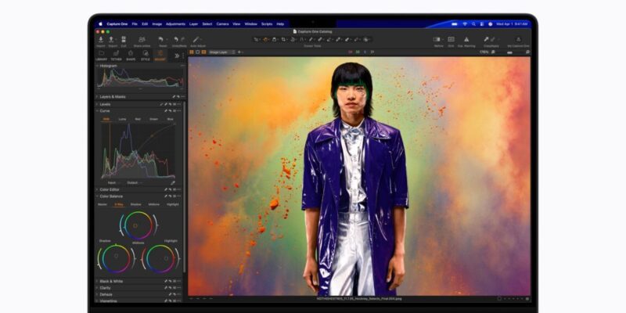Click the Before comparison icon

pyautogui.click(x=437, y=40)
